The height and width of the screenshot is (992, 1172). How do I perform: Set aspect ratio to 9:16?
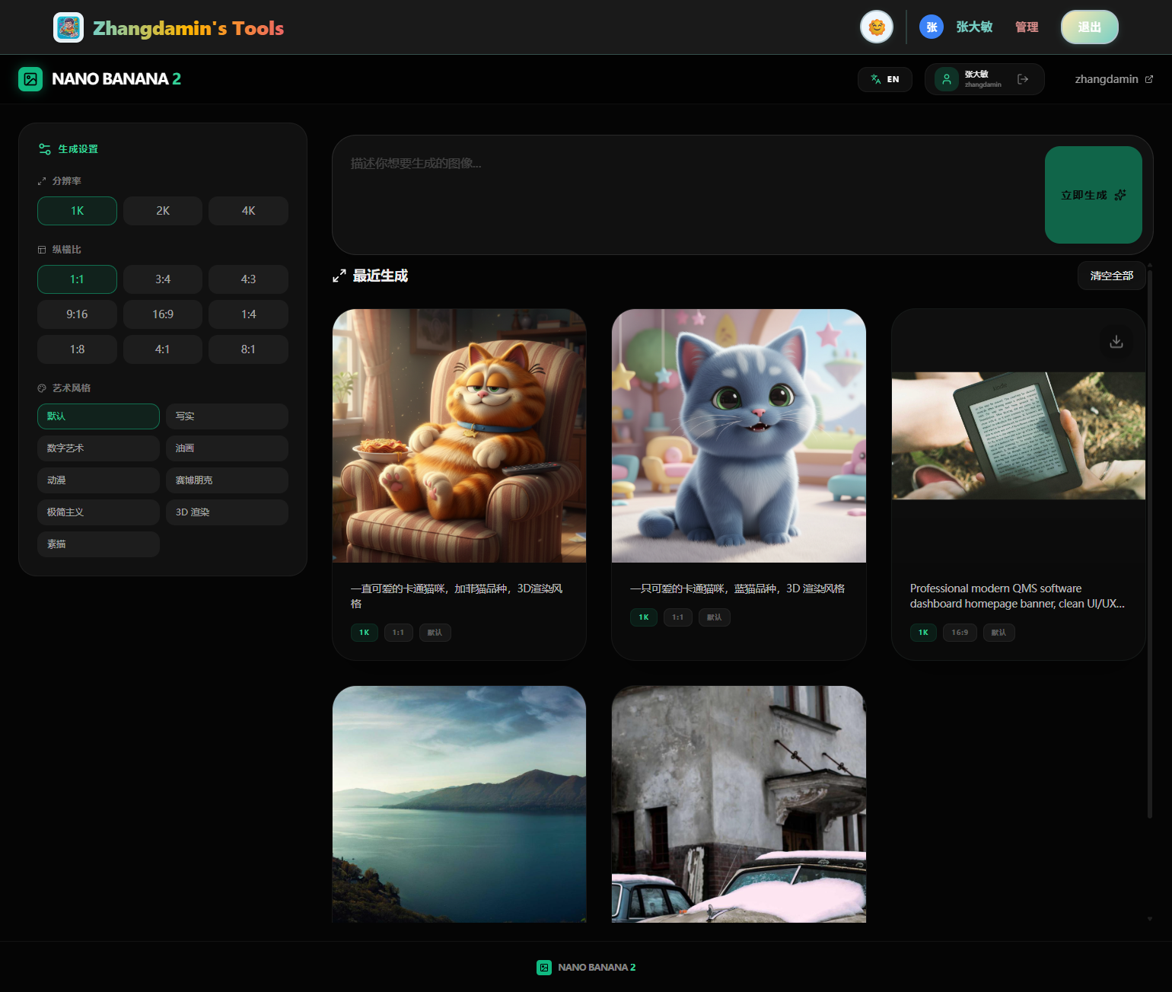click(x=77, y=314)
